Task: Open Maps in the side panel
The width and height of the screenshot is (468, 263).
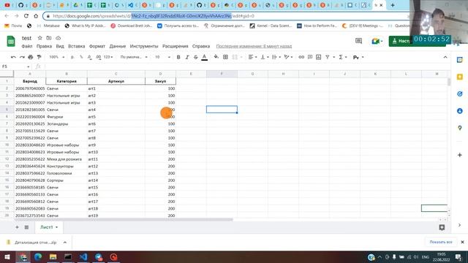Action: (x=460, y=128)
